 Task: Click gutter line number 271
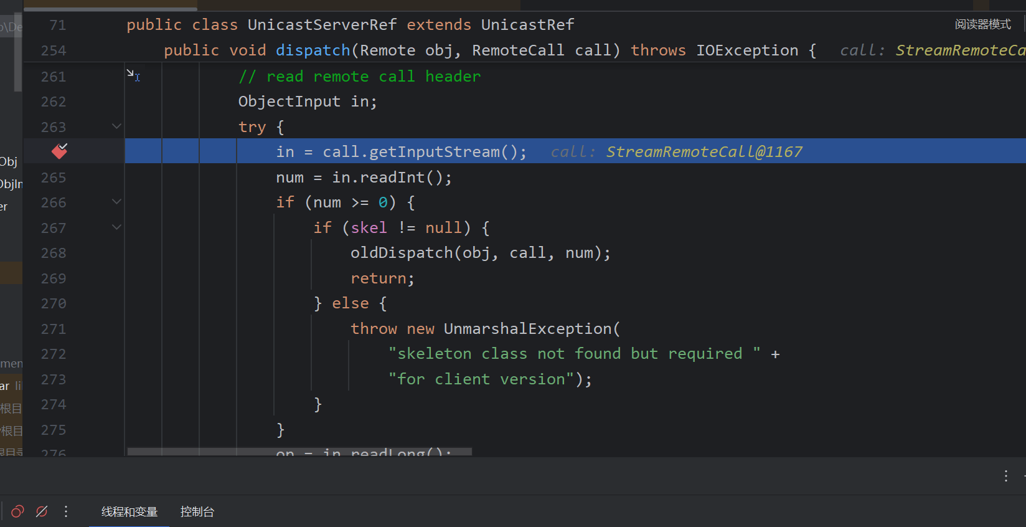(54, 329)
